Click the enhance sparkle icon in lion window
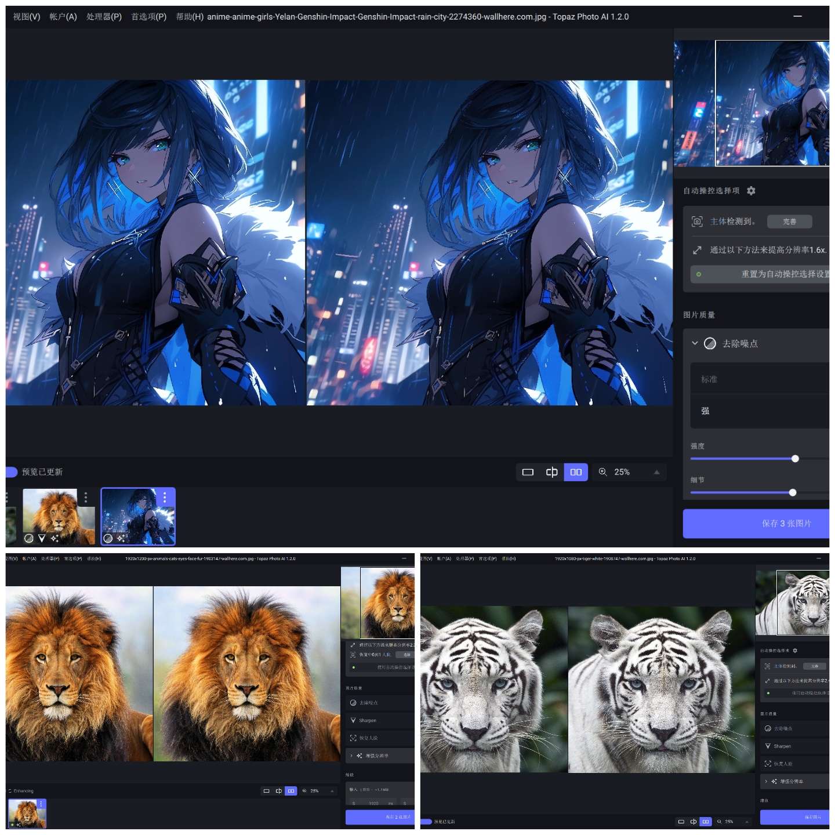Image resolution: width=835 pixels, height=835 pixels. (360, 756)
